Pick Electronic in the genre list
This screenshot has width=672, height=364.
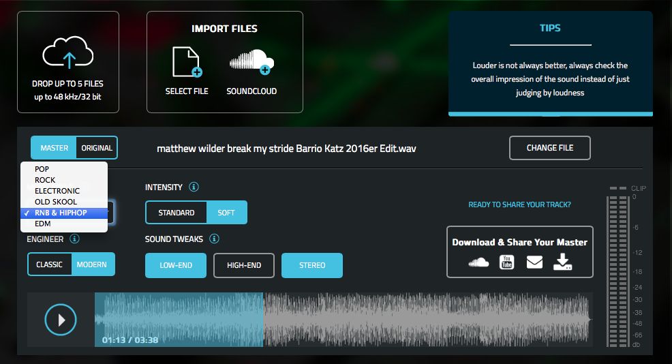(x=57, y=191)
